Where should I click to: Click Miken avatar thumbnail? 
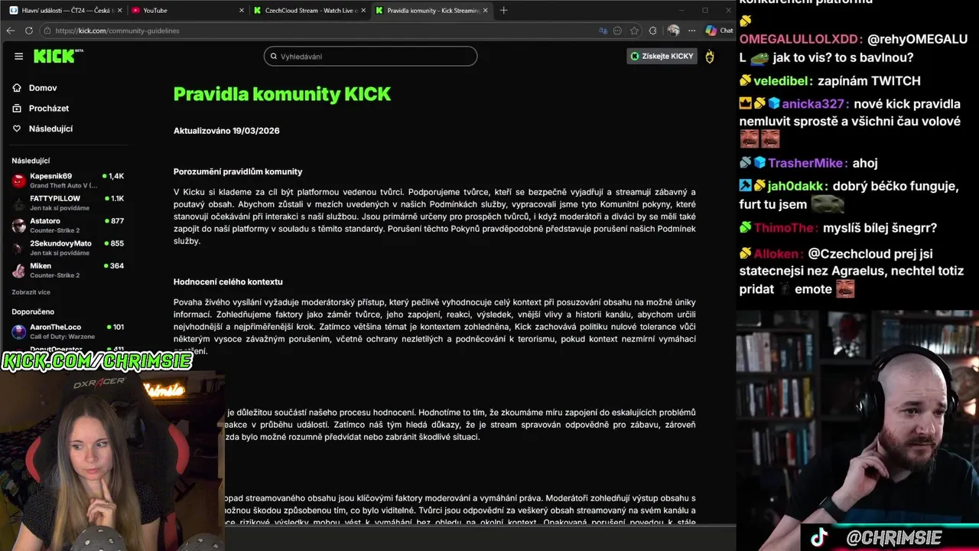tap(18, 271)
